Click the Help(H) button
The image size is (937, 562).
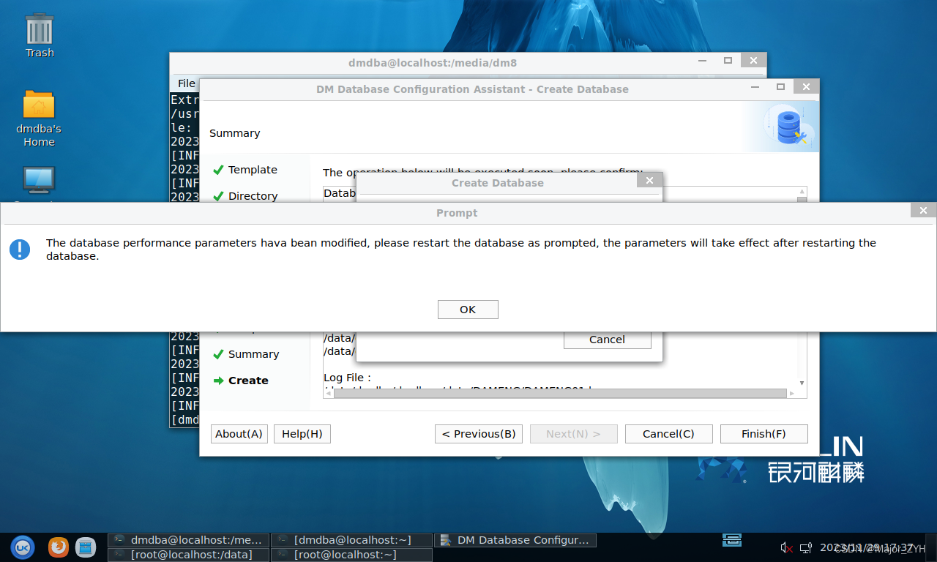point(302,434)
